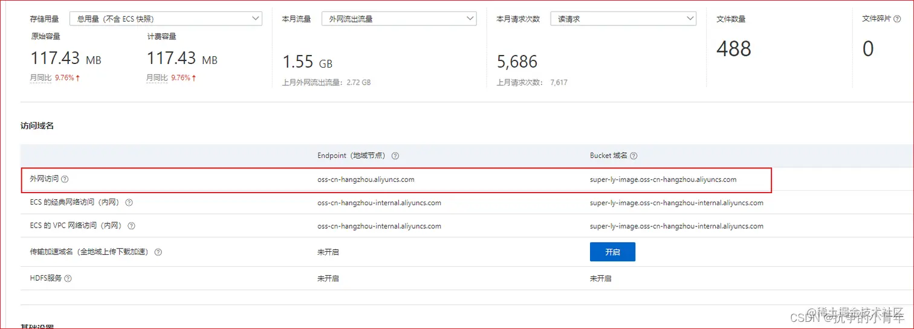Select VPC network bucket internal domain

(676, 226)
